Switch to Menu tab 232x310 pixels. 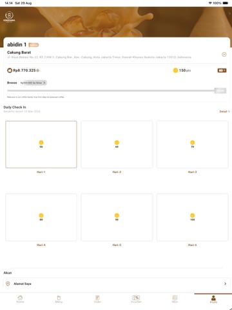click(59, 299)
